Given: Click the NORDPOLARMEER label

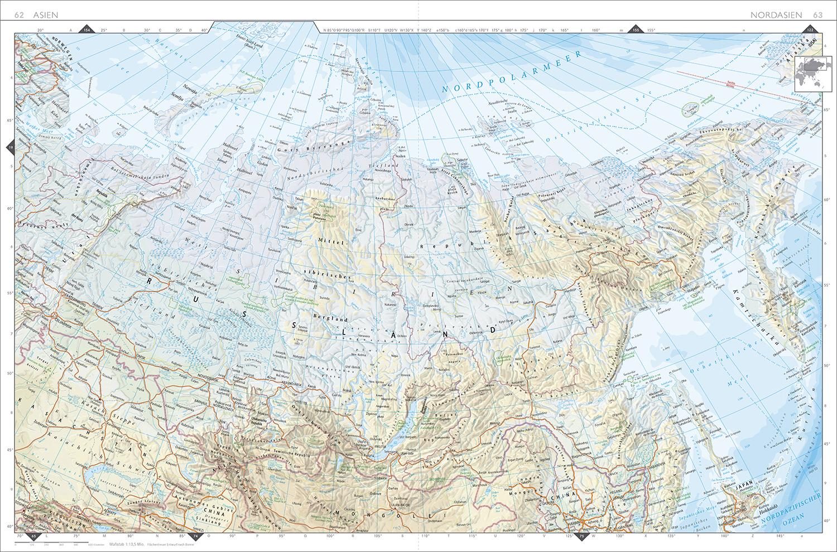Looking at the screenshot, I should tap(511, 72).
